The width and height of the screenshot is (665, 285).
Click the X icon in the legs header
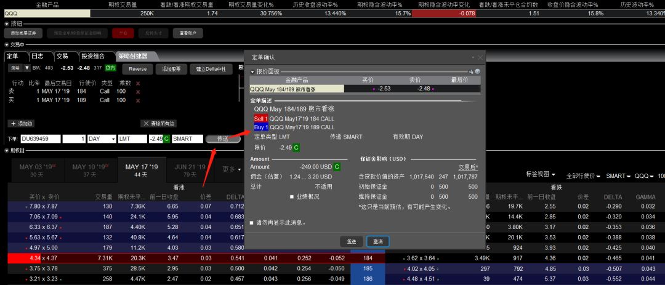pos(138,83)
